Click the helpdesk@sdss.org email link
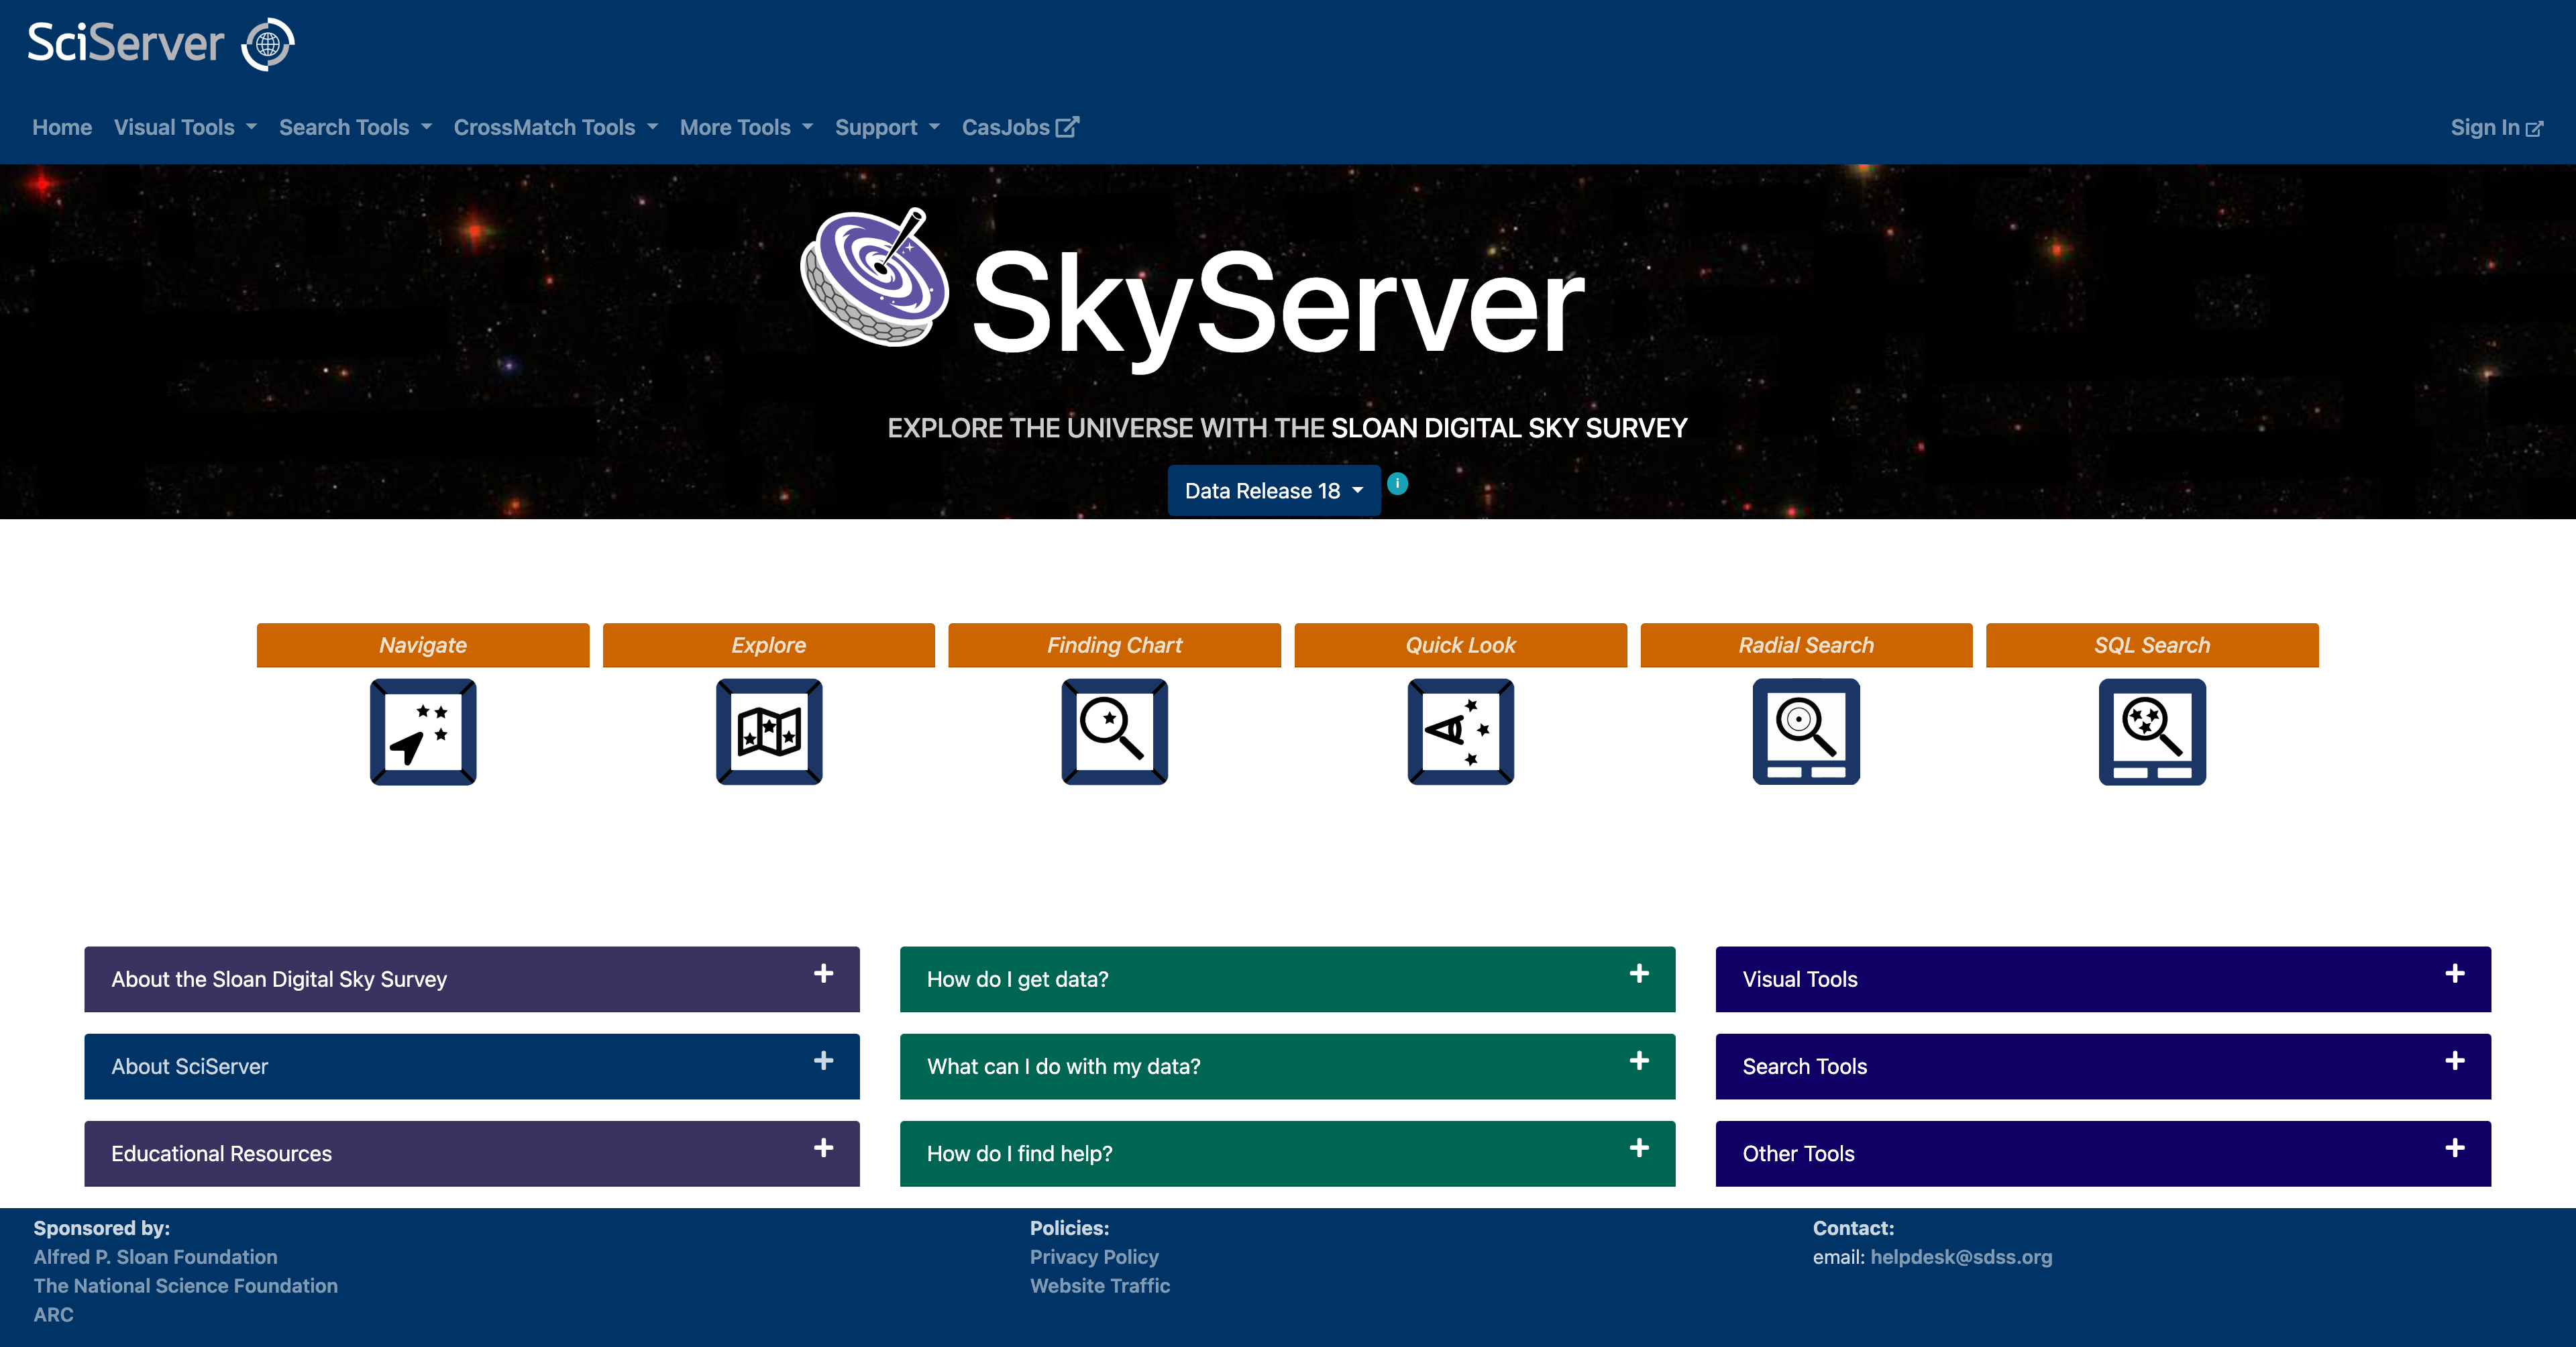The height and width of the screenshot is (1347, 2576). (1961, 1257)
